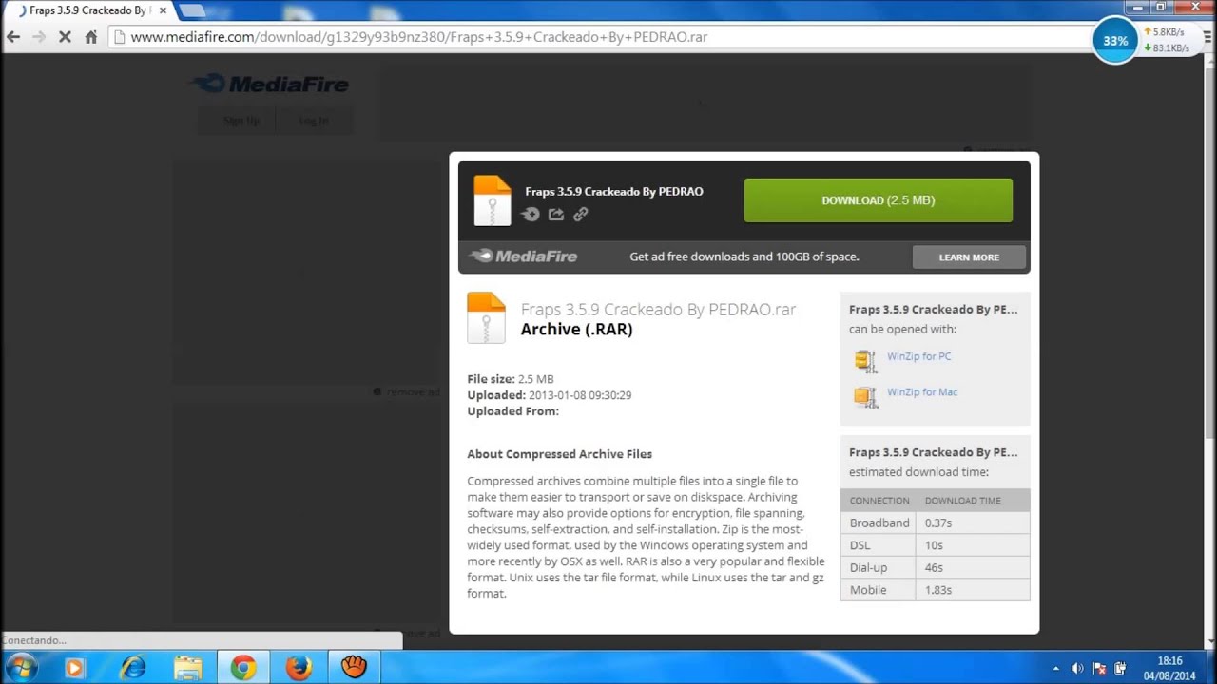The height and width of the screenshot is (684, 1217).
Task: Go back with the browser back arrow
Action: [13, 37]
